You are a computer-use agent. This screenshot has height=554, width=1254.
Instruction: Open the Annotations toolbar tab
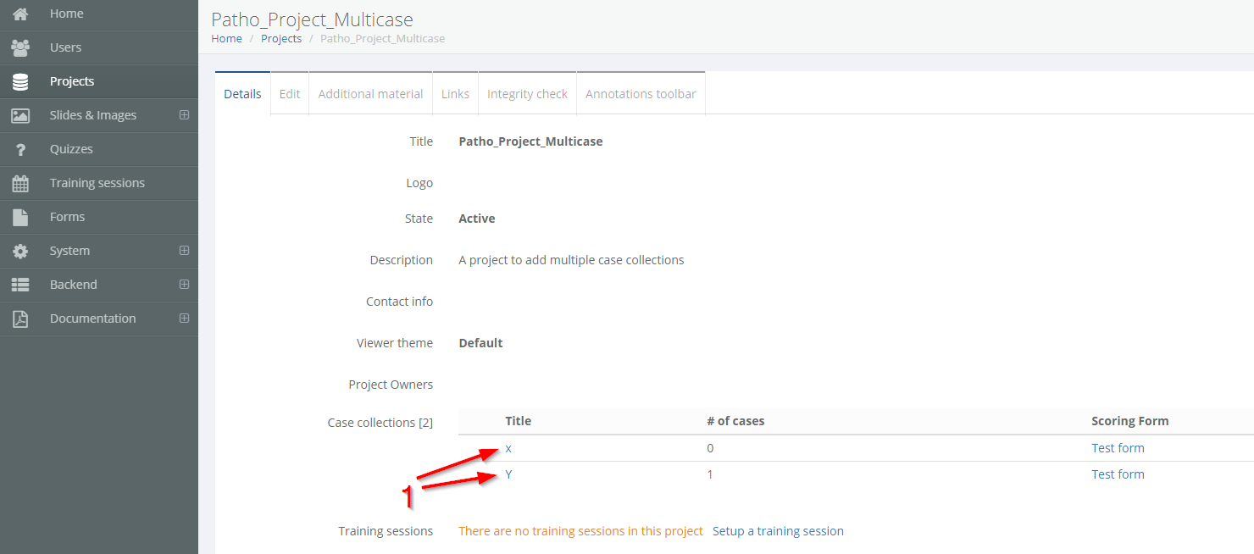pos(641,94)
